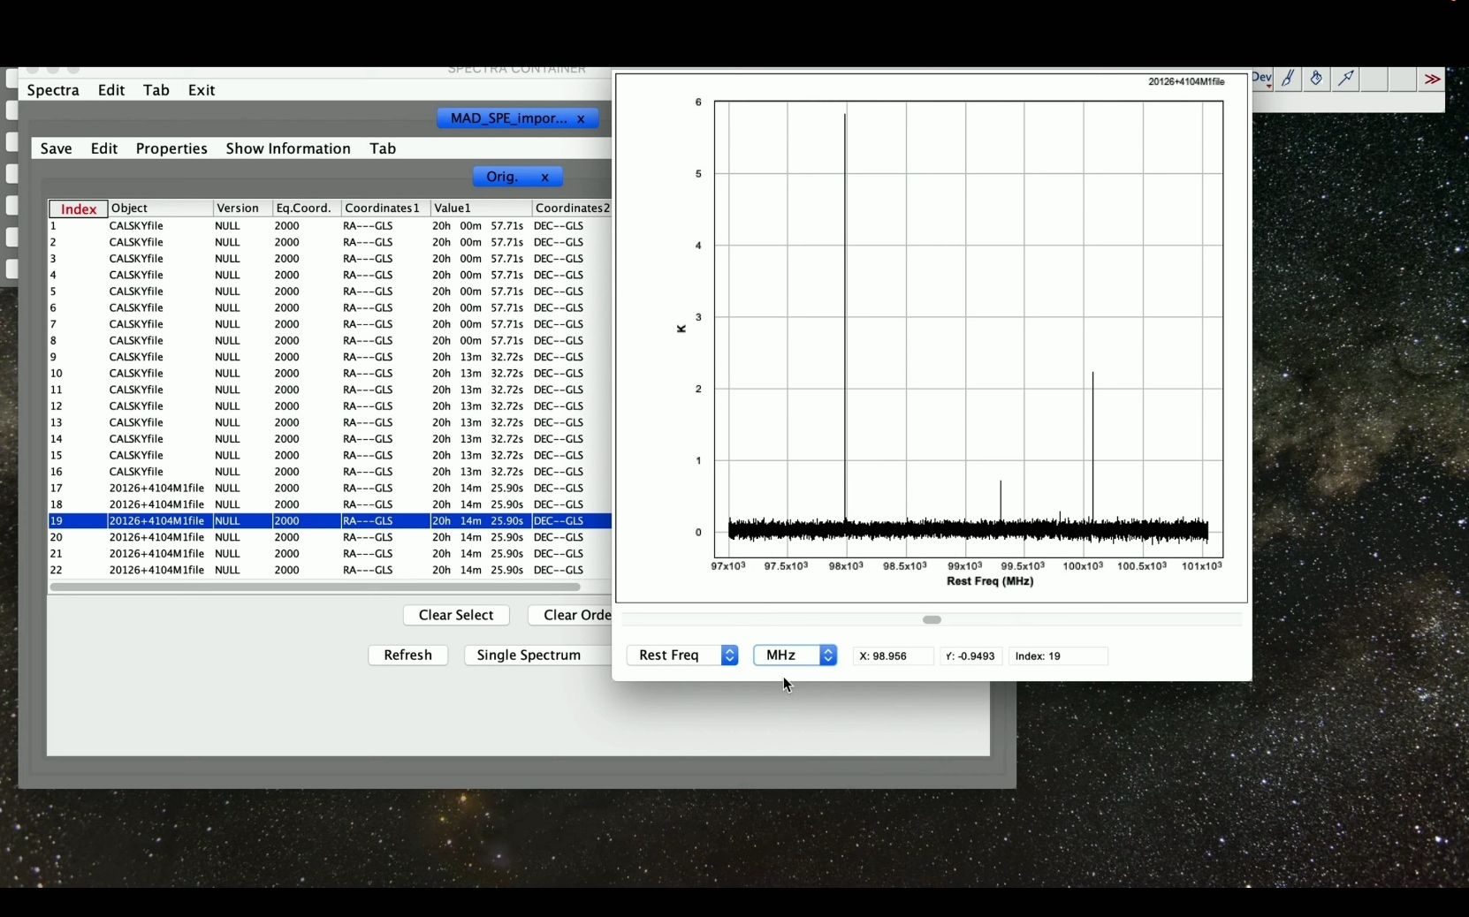Select table row with index 12
The image size is (1469, 917).
pyautogui.click(x=330, y=406)
